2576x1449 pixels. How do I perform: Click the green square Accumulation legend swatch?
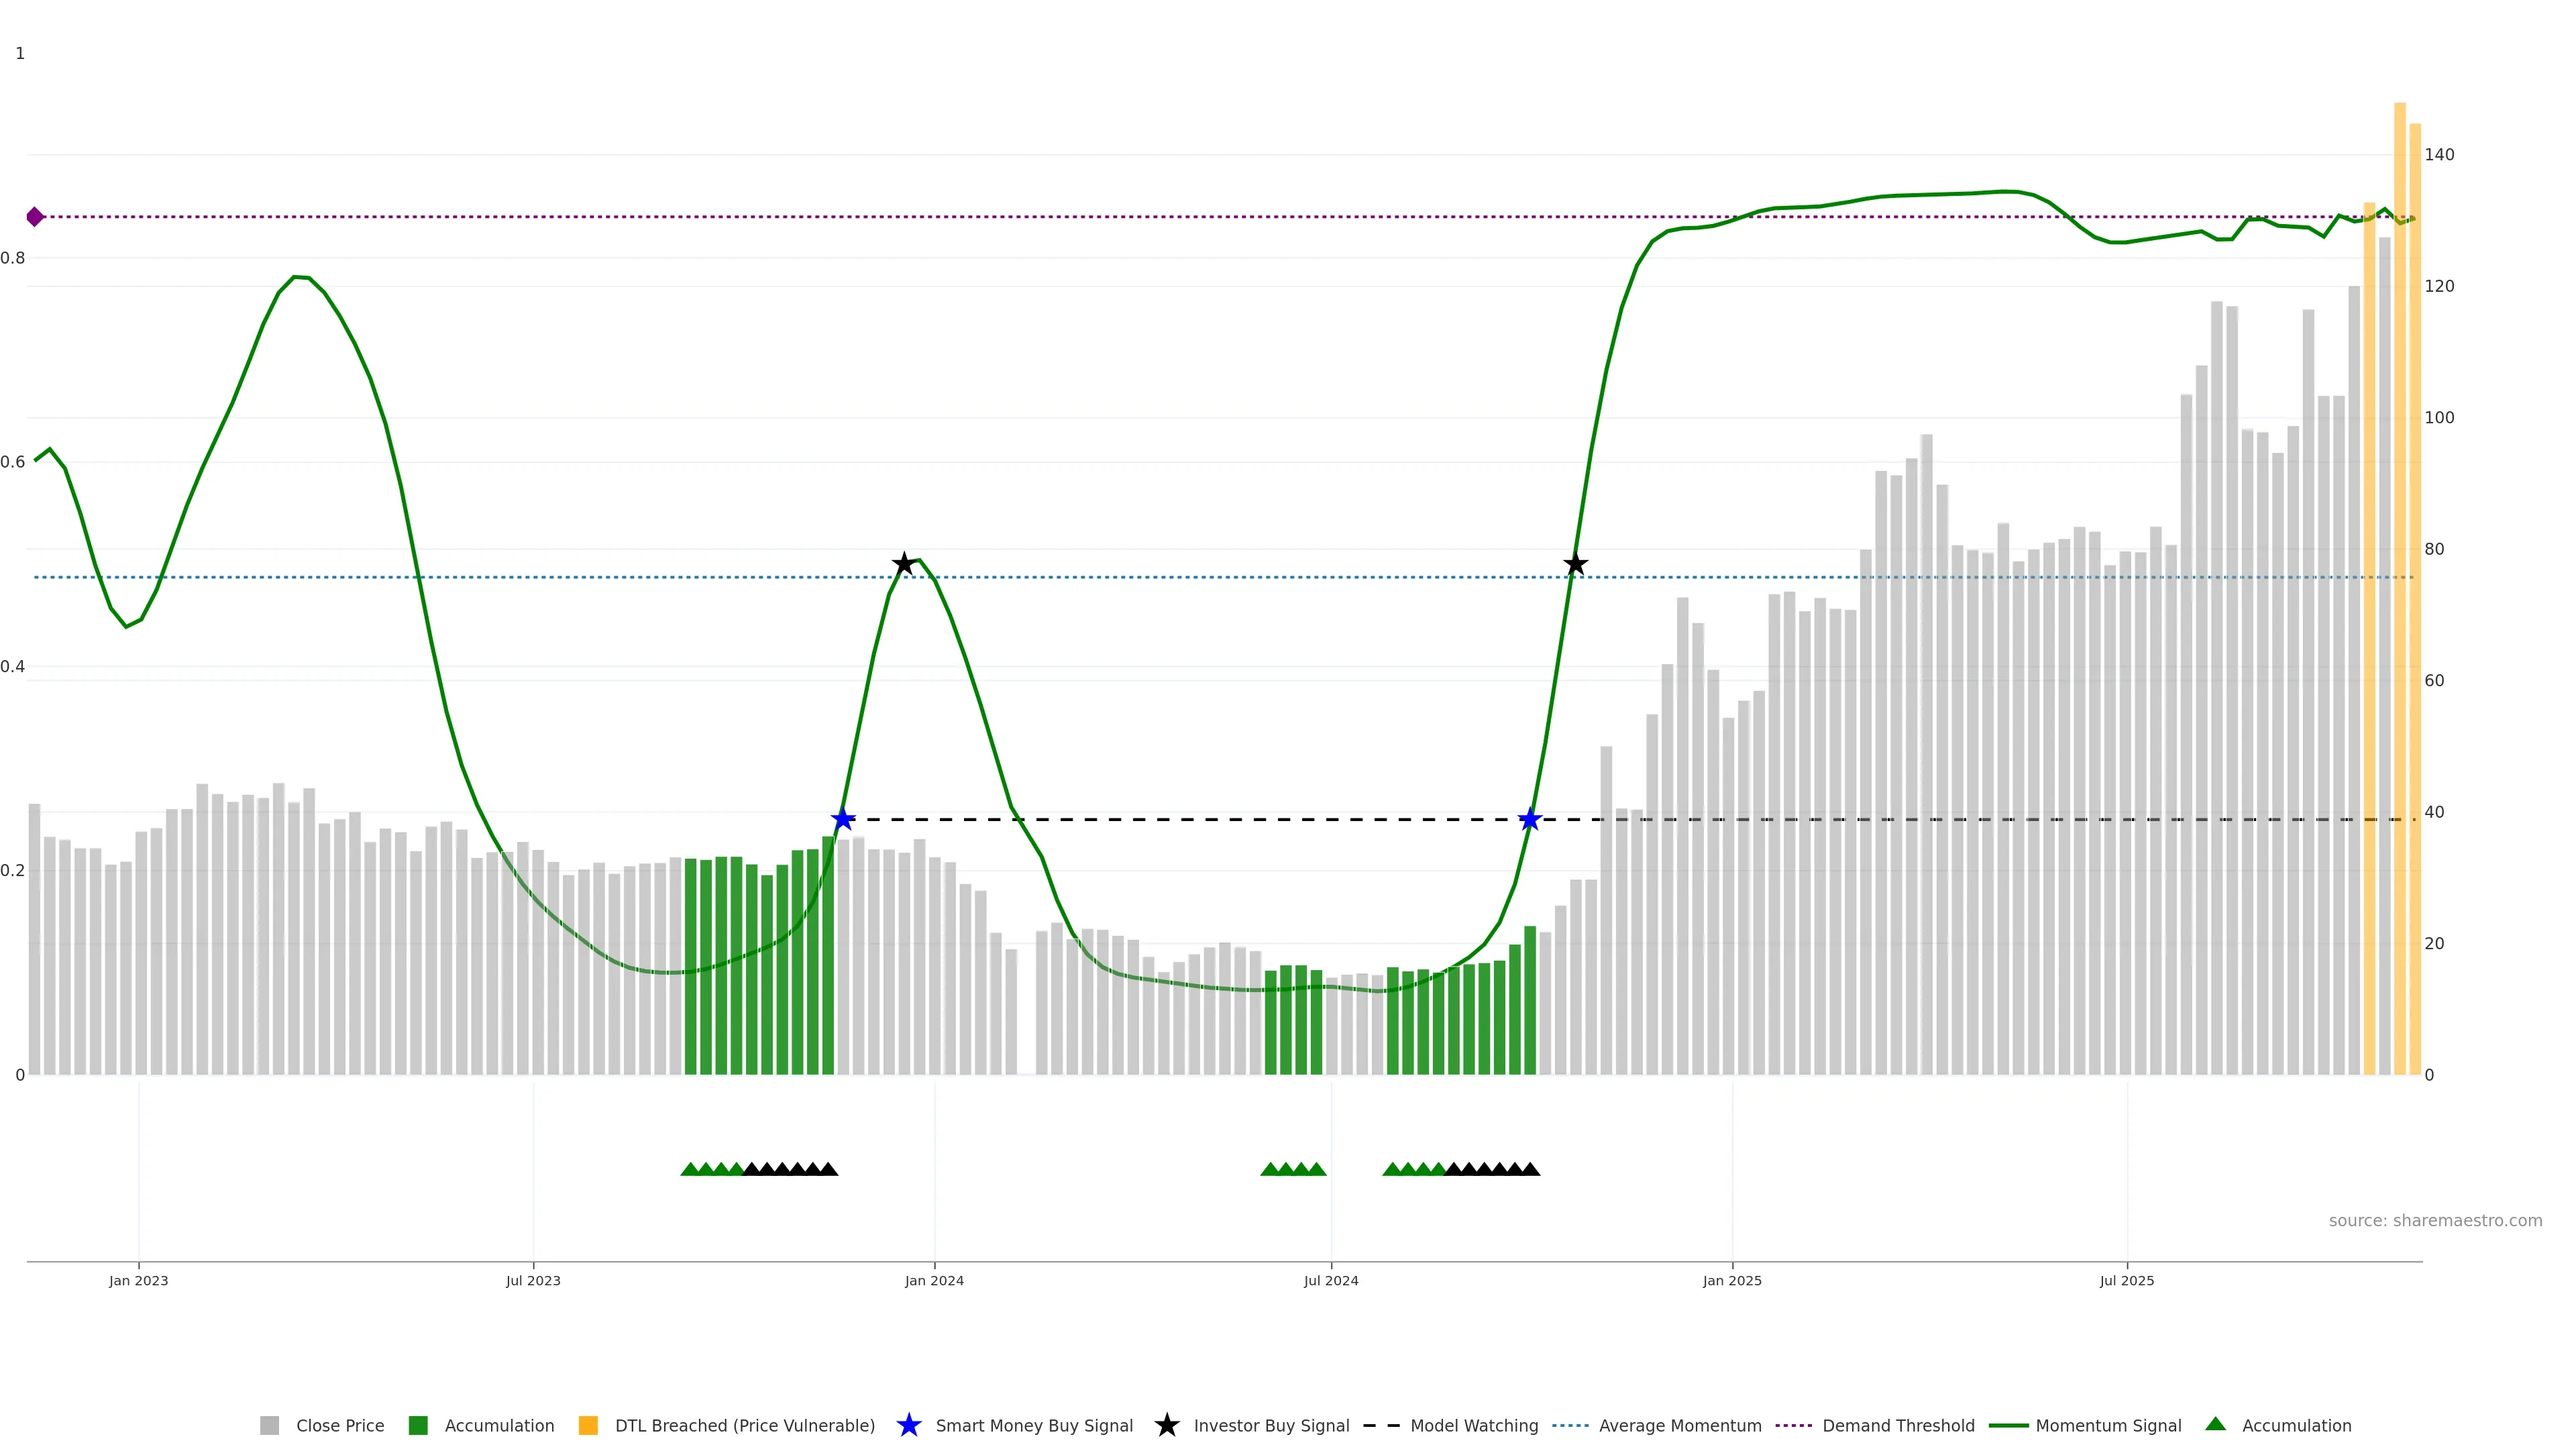[x=418, y=1426]
